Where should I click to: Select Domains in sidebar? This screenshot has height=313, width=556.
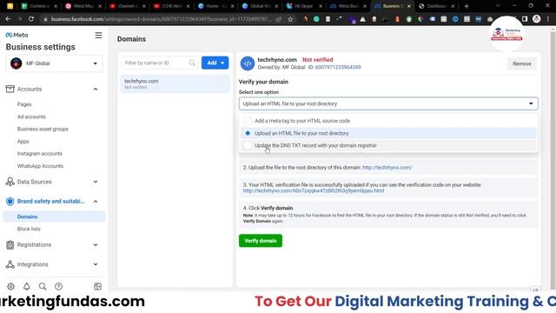click(54, 216)
